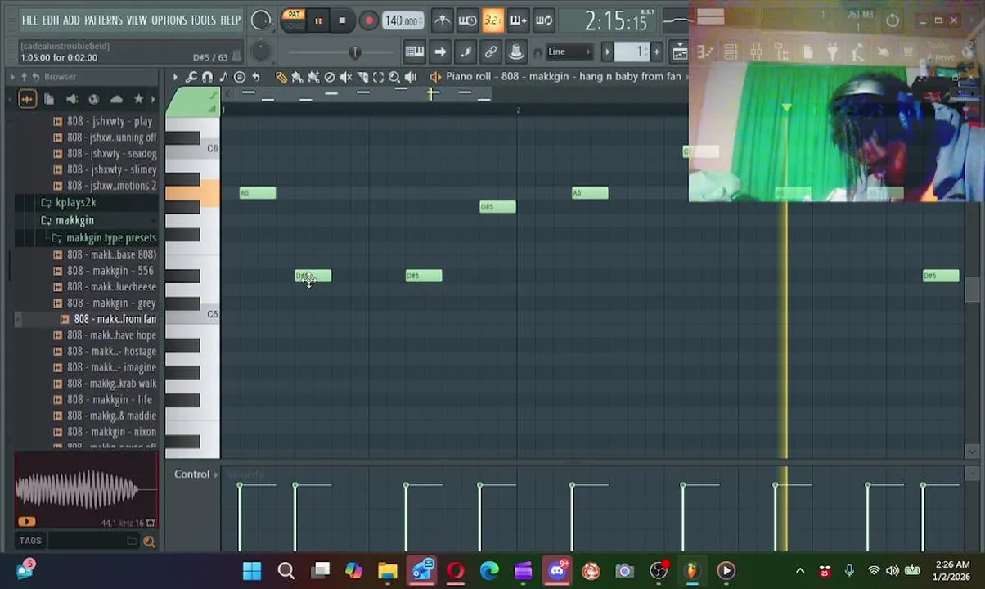This screenshot has height=589, width=985.
Task: Select the piano roll draw pencil tool
Action: 281,77
